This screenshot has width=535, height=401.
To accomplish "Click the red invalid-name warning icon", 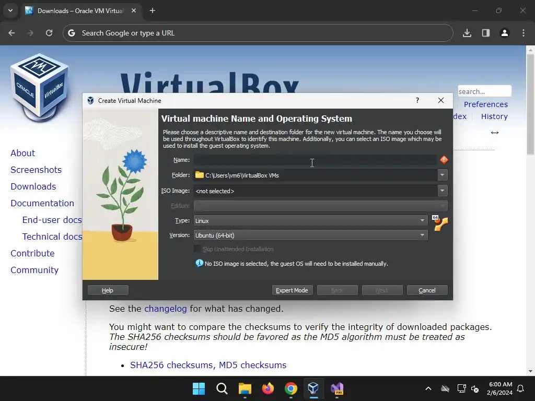I will [444, 160].
